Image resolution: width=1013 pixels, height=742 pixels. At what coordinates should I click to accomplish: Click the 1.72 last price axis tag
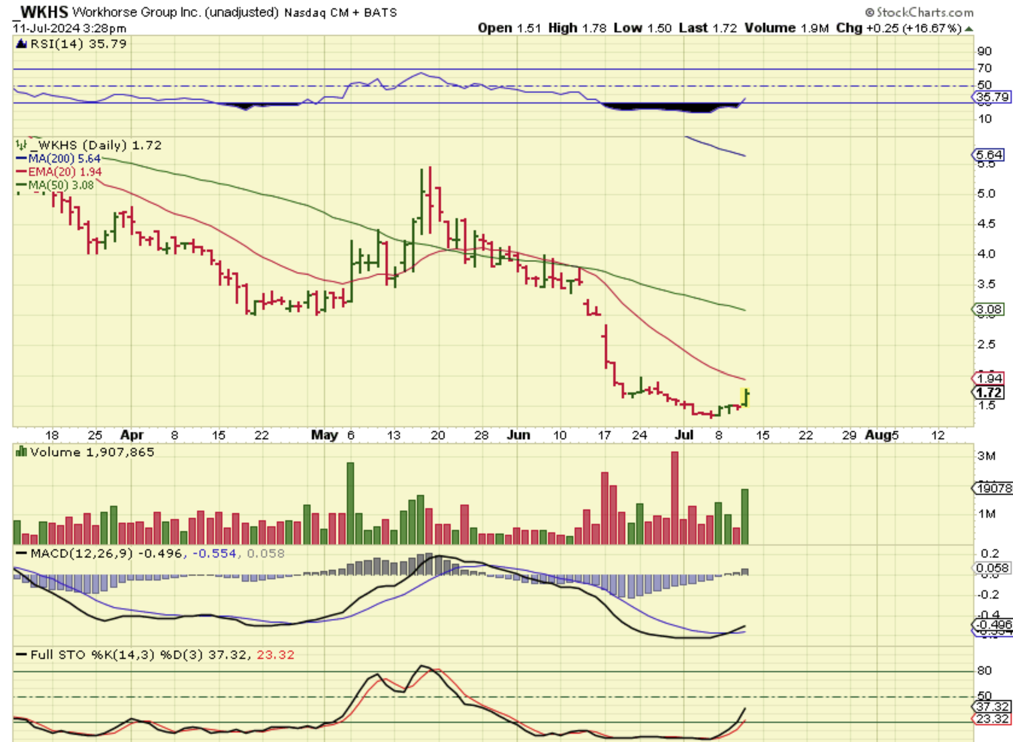(x=989, y=393)
